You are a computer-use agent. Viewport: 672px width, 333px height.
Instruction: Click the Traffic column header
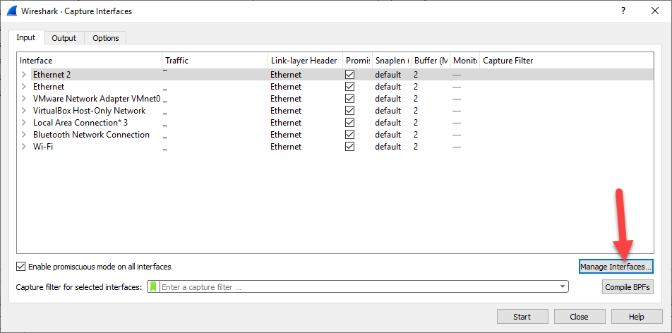(x=176, y=61)
